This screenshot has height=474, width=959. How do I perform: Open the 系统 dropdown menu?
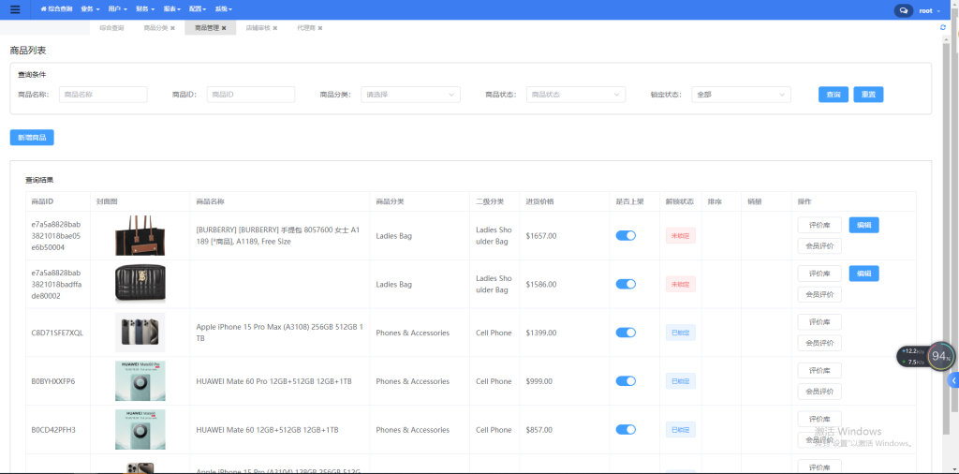[x=223, y=9]
